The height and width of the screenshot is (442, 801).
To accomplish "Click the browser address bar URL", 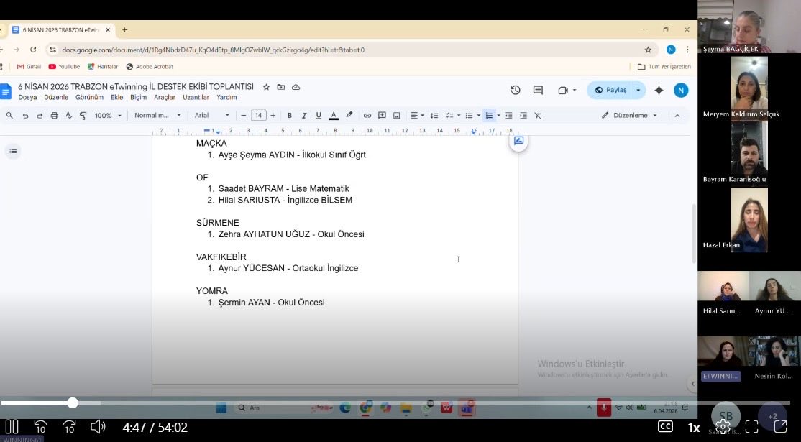I will pos(213,50).
